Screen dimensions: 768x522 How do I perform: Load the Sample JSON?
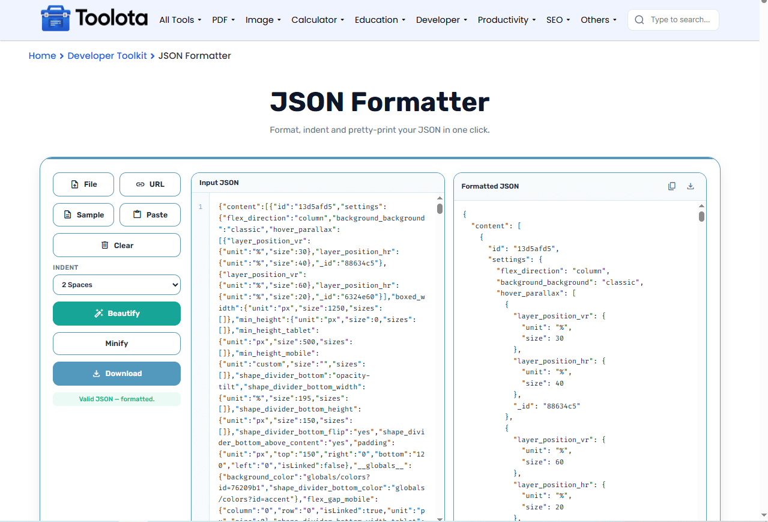[x=83, y=215]
